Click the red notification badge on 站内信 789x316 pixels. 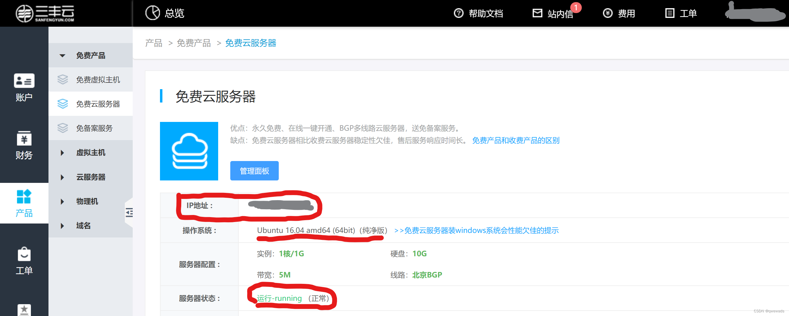coord(576,7)
